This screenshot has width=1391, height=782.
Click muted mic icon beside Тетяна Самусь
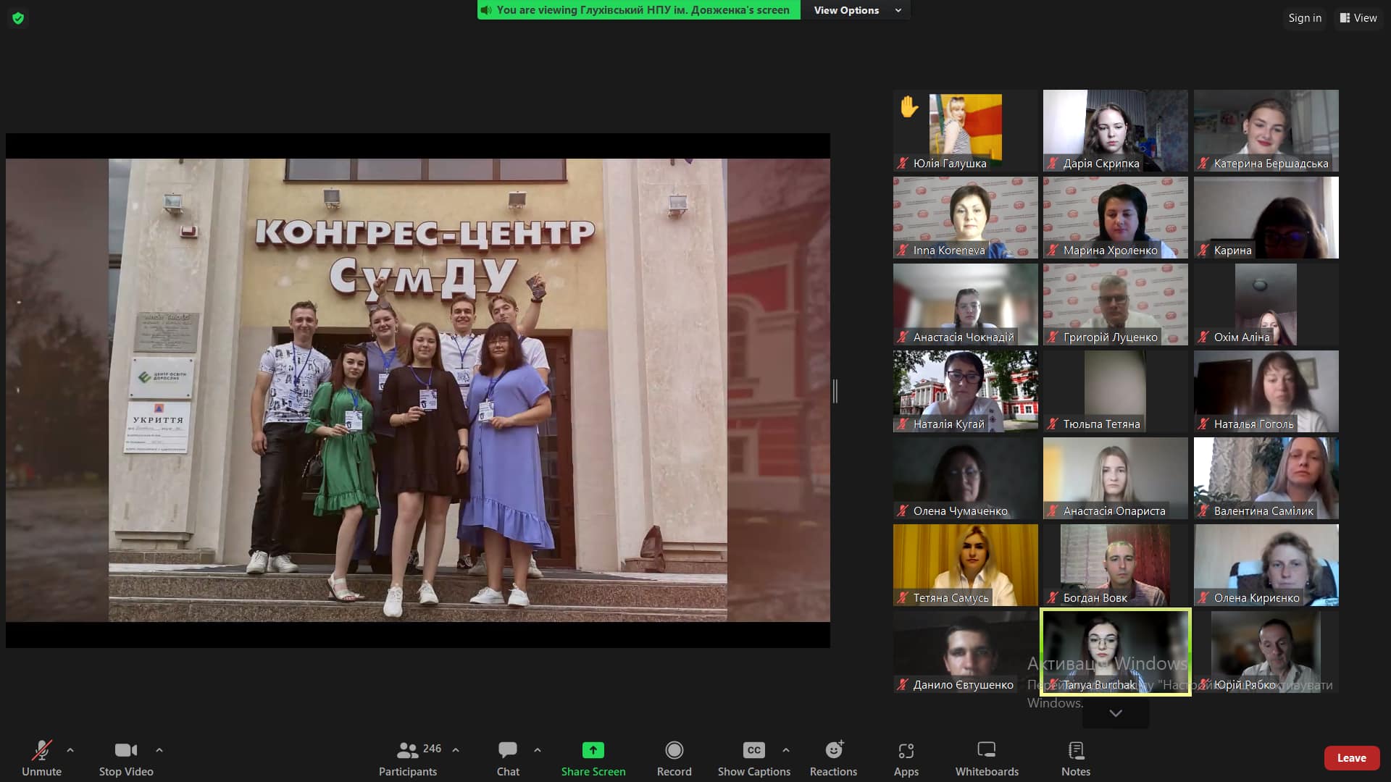tap(903, 598)
